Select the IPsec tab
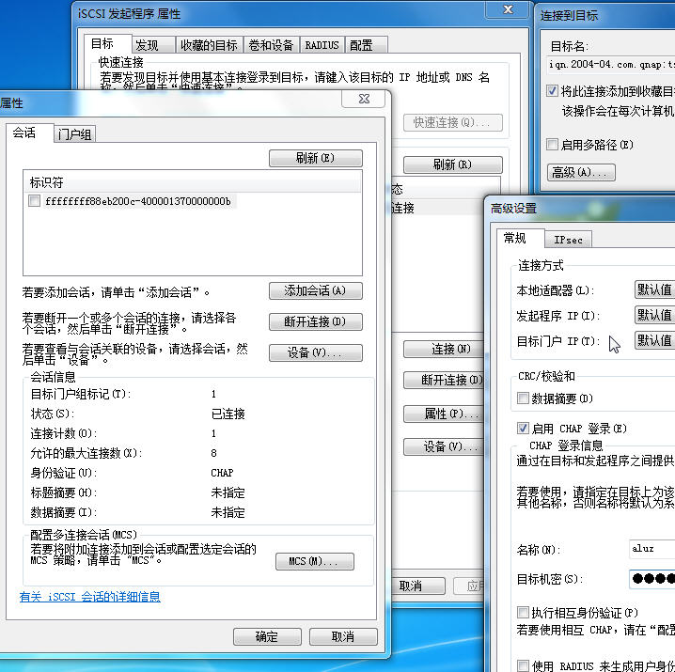 [x=568, y=241]
